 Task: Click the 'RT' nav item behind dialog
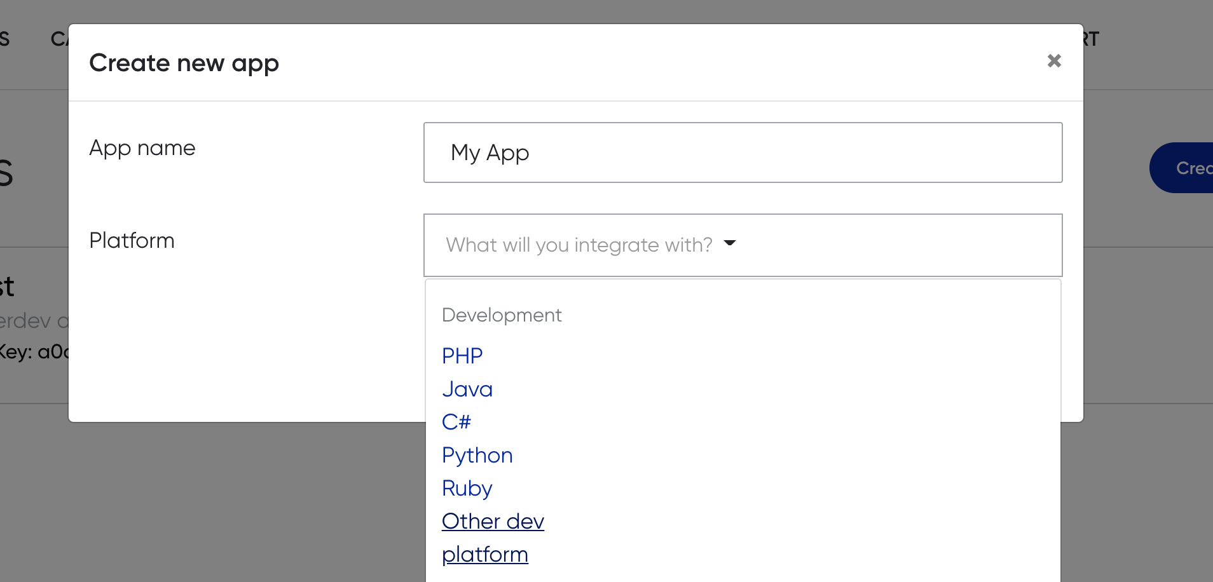coord(1091,39)
